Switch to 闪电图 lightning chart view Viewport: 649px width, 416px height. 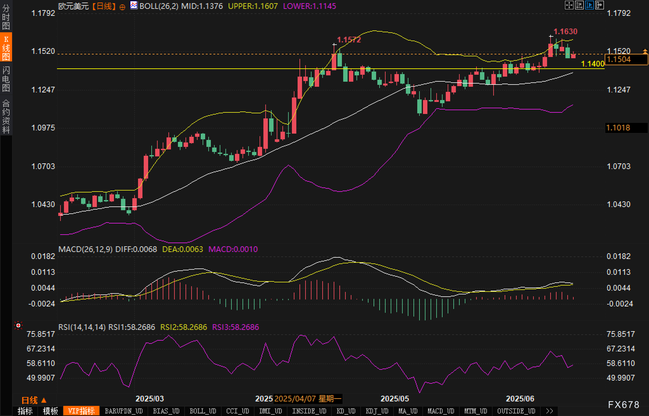pos(6,79)
